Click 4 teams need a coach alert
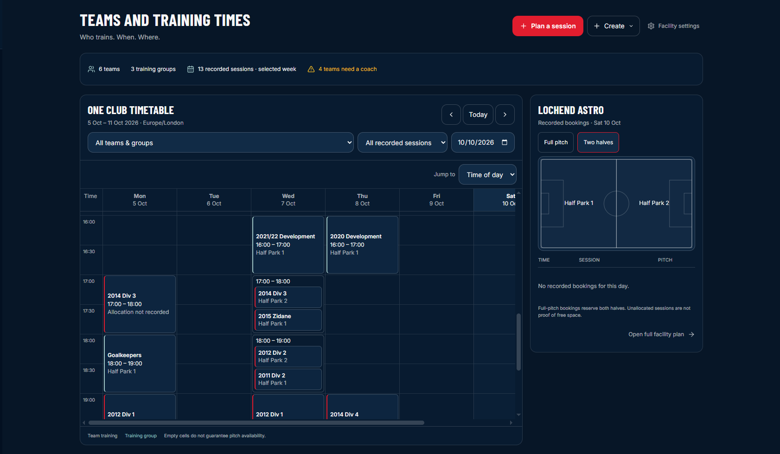Viewport: 780px width, 454px height. click(x=342, y=69)
